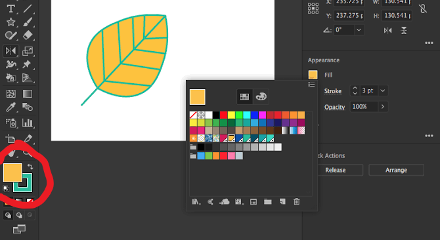440x240 pixels.
Task: Click the grayscale color group folder
Action: [193, 147]
